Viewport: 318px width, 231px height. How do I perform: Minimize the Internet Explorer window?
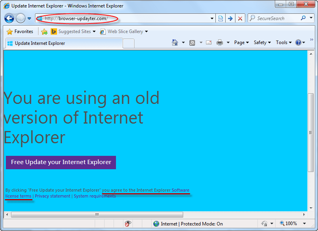point(281,4)
